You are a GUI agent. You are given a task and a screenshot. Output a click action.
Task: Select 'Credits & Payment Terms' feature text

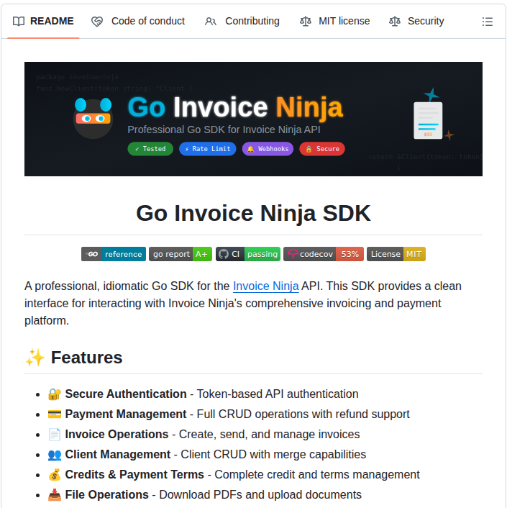[134, 475]
